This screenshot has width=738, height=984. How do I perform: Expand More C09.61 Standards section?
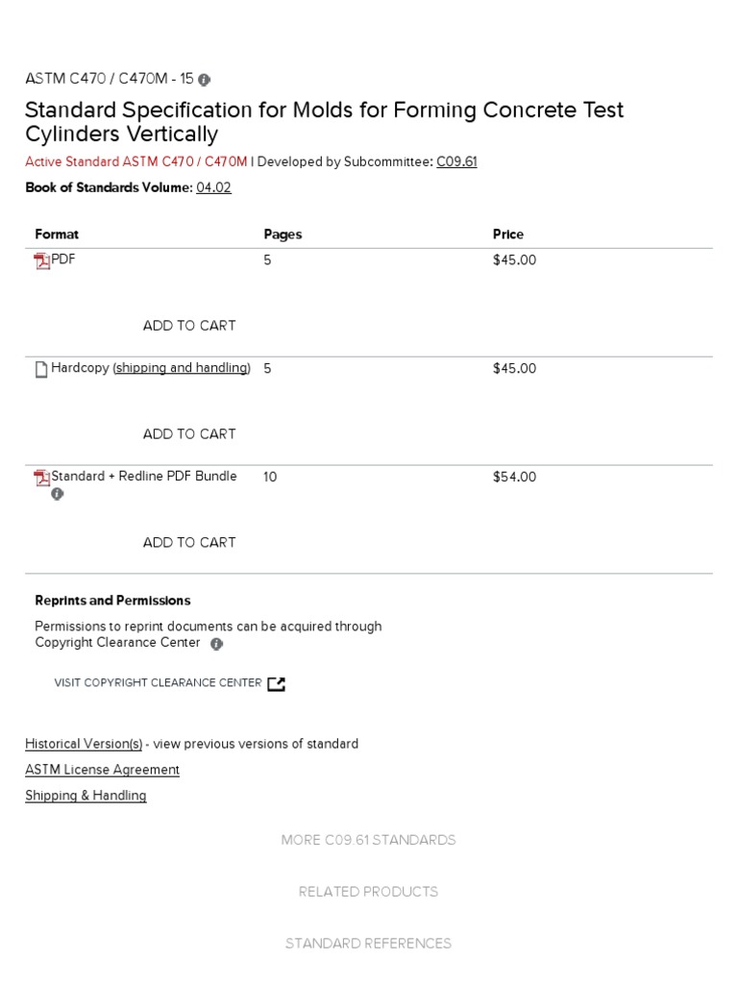(368, 840)
